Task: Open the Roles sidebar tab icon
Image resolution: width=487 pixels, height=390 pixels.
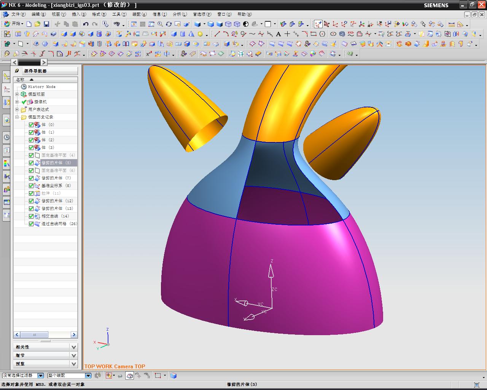Action: tap(6, 189)
